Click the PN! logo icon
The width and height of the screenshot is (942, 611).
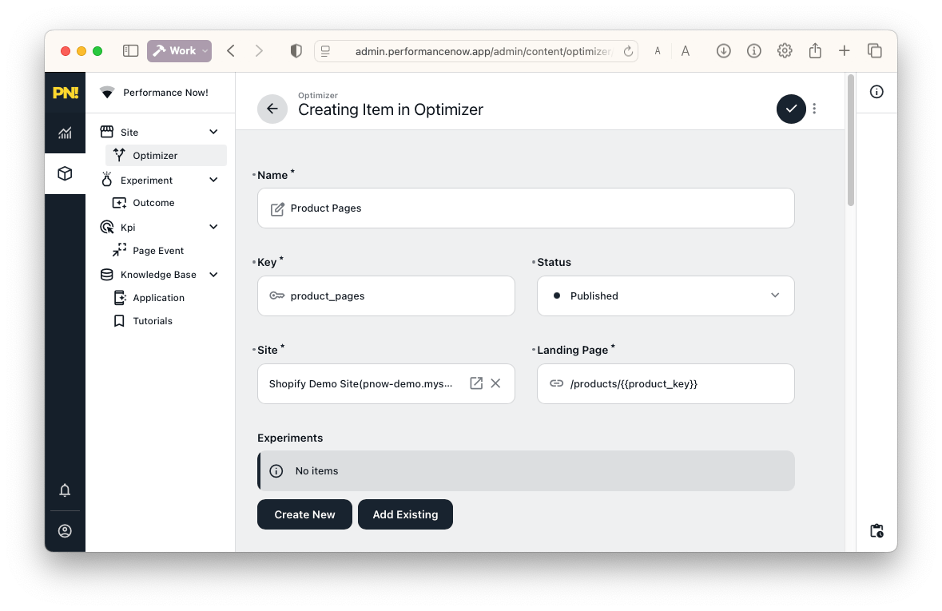point(65,93)
